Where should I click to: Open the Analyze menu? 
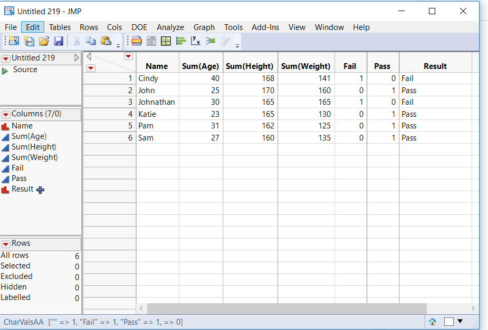click(170, 27)
